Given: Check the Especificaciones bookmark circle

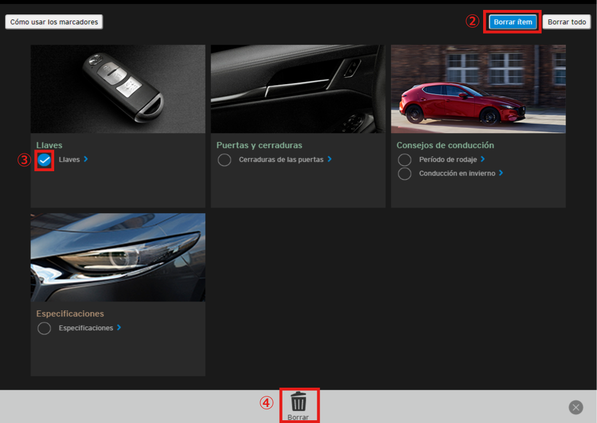Looking at the screenshot, I should click(x=44, y=329).
